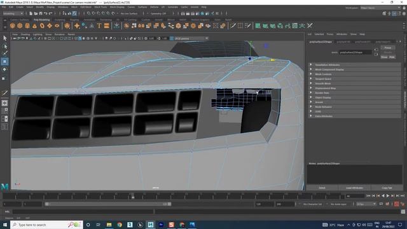Viewport: 407px width, 229px height.
Task: Click the four-view layout button in the toolbox
Action: tap(4, 111)
